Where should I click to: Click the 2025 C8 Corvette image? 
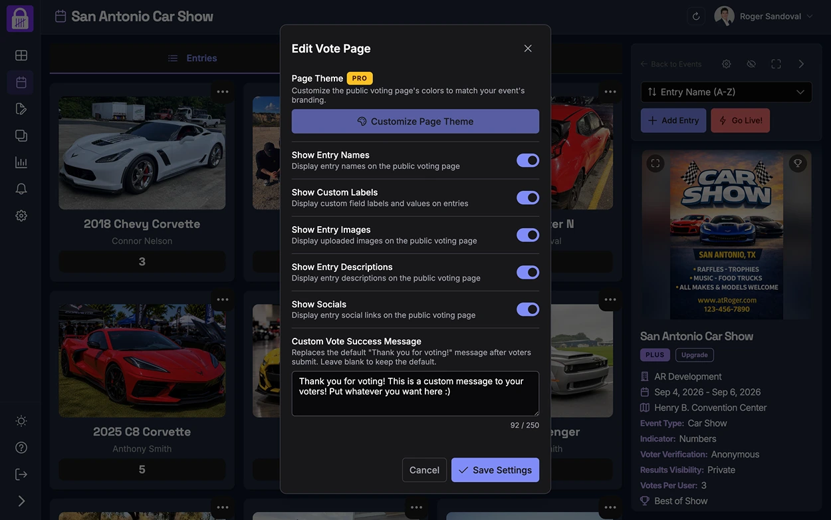click(142, 361)
